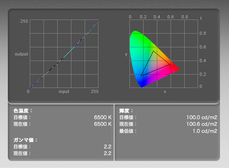Click the 'output' axis label
Viewport: 229px width, 168px height.
[21, 54]
